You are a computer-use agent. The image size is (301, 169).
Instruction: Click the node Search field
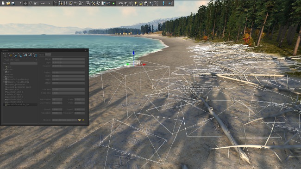24,63
